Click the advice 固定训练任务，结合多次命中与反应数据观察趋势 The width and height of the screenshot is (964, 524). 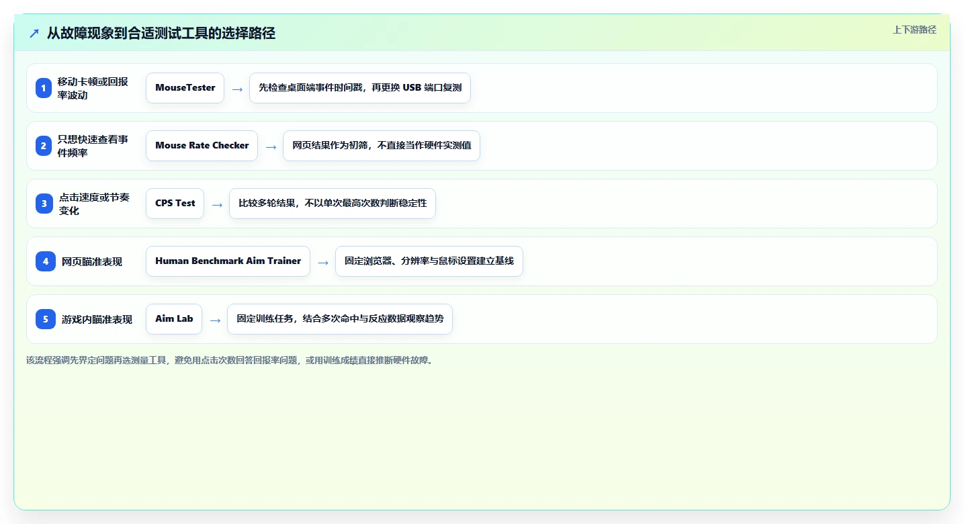pyautogui.click(x=340, y=319)
